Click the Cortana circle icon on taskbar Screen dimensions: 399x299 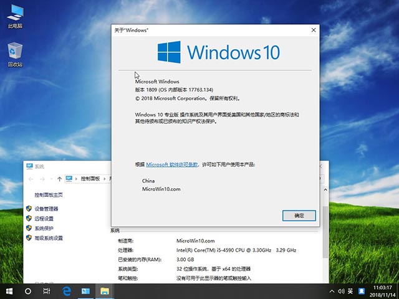pos(28,292)
